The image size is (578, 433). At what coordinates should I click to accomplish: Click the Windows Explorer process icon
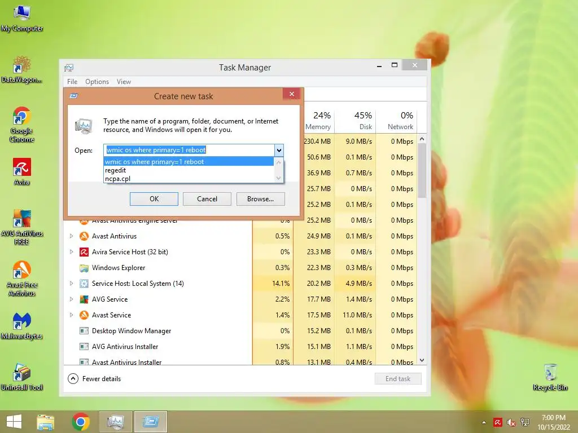(84, 268)
